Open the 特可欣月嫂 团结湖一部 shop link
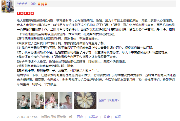This screenshot has height=121, width=180. coord(57,117)
